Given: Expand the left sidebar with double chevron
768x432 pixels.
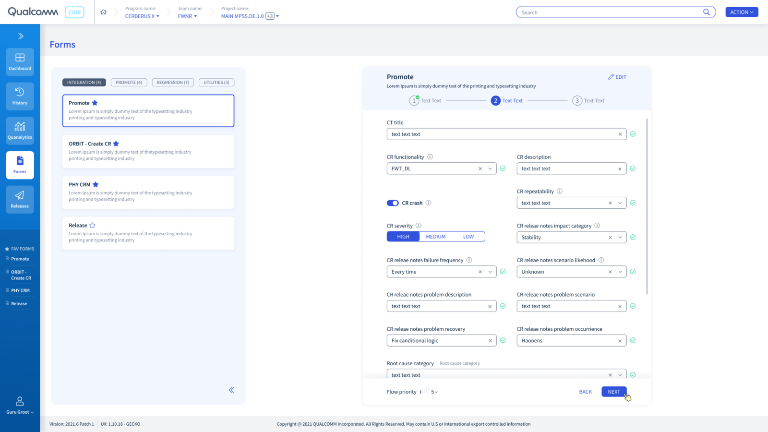Looking at the screenshot, I should pos(21,36).
